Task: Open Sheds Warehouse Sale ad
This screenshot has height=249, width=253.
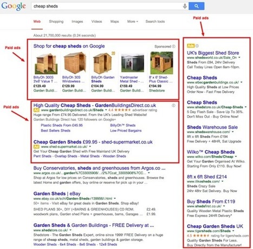Action: pos(212,127)
